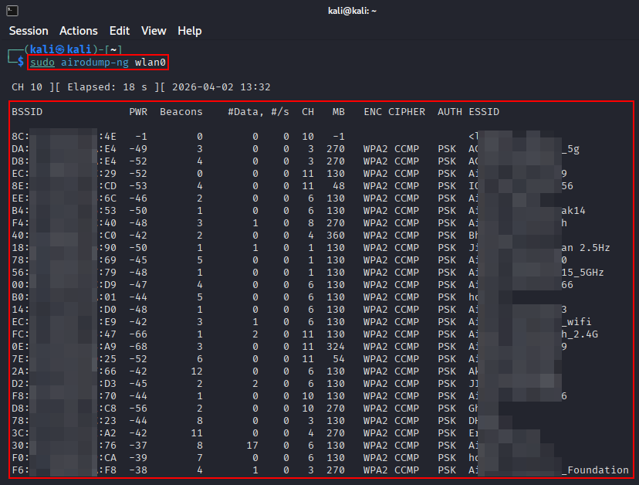Click the Beacons column header
This screenshot has height=485, width=639.
[x=181, y=112]
